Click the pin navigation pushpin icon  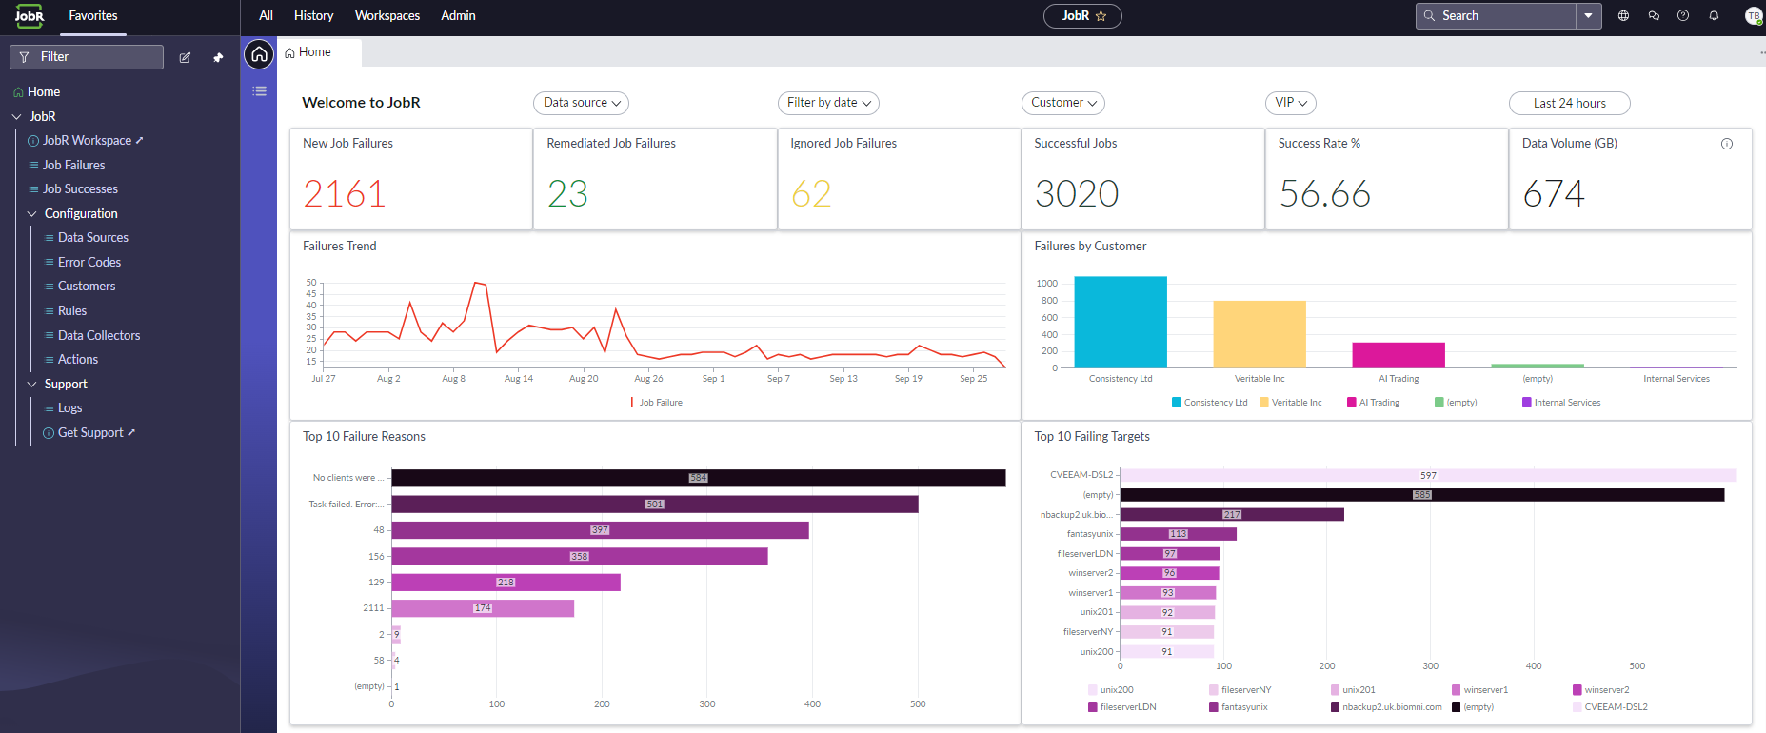(x=218, y=57)
